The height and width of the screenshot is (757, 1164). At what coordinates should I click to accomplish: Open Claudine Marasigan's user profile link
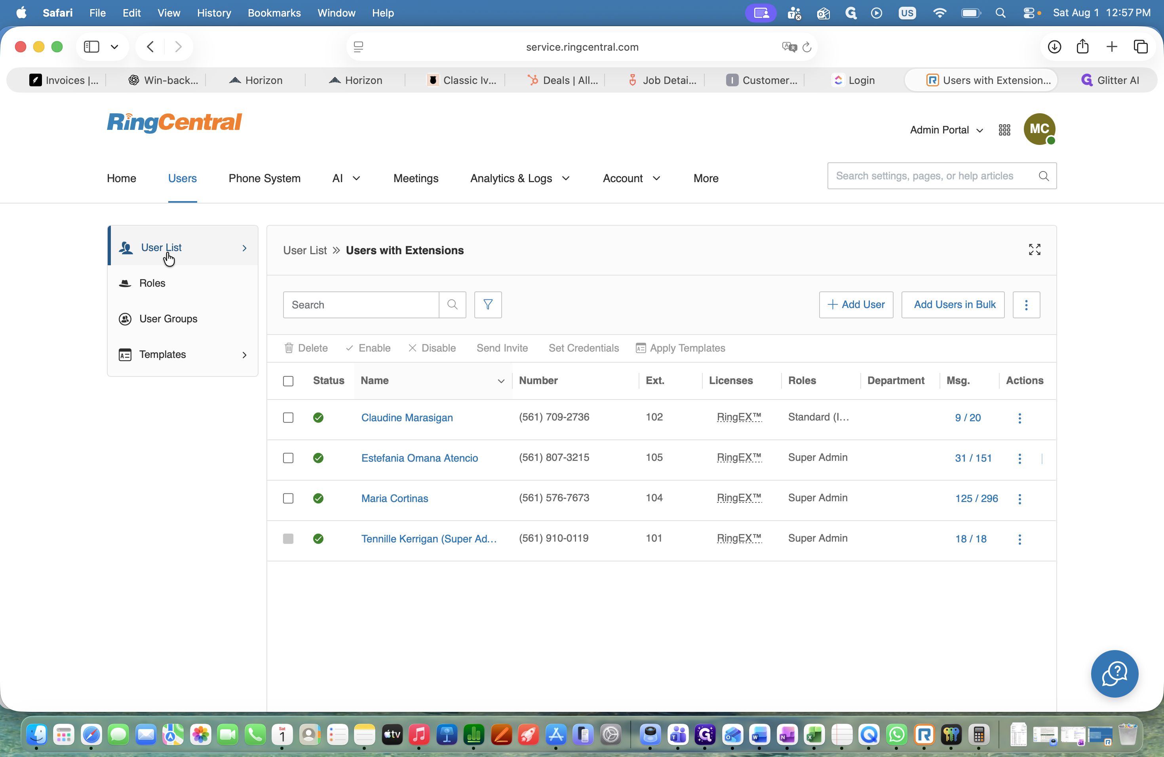(x=407, y=418)
